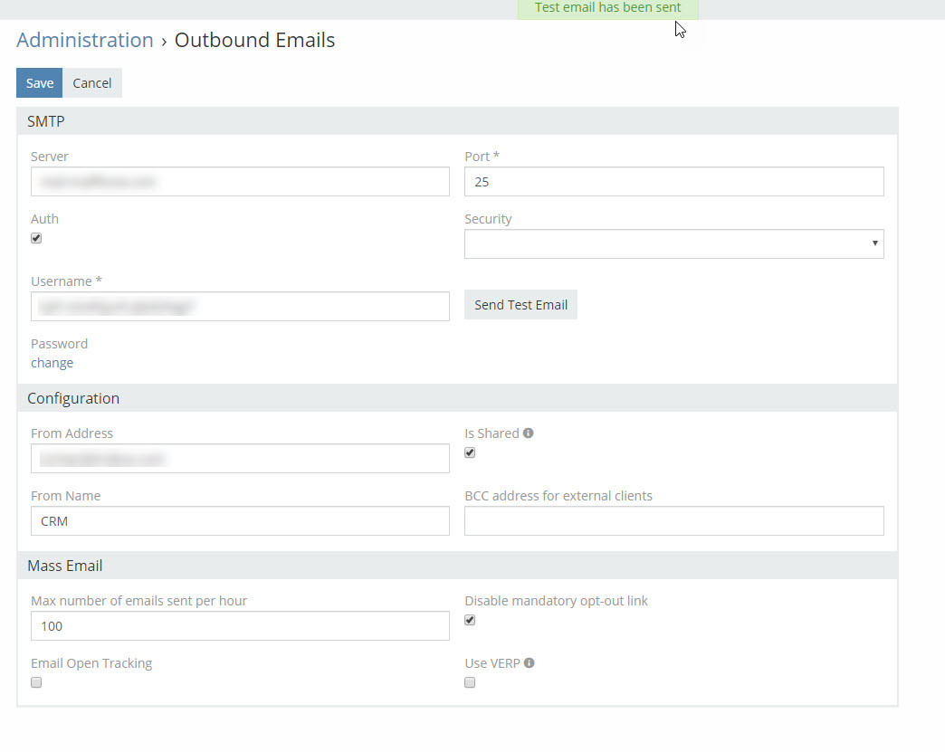Viewport: 945px width, 752px height.
Task: Uncheck the Is Shared checkbox
Action: click(470, 453)
